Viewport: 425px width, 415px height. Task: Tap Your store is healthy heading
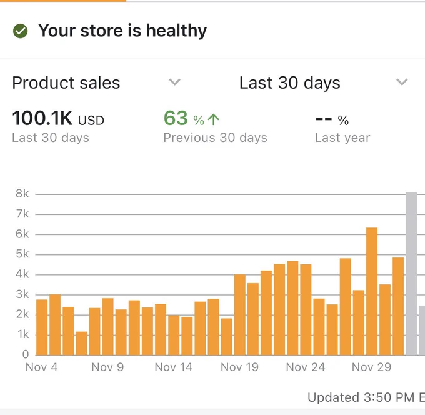(122, 31)
